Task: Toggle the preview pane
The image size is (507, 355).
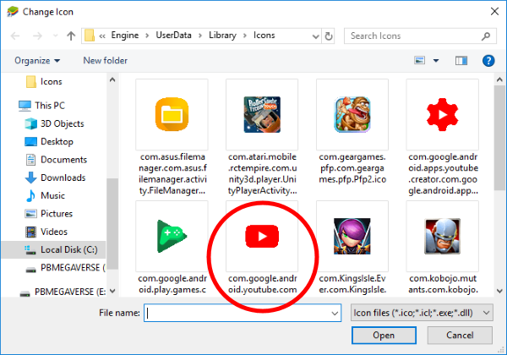Action: tap(461, 61)
